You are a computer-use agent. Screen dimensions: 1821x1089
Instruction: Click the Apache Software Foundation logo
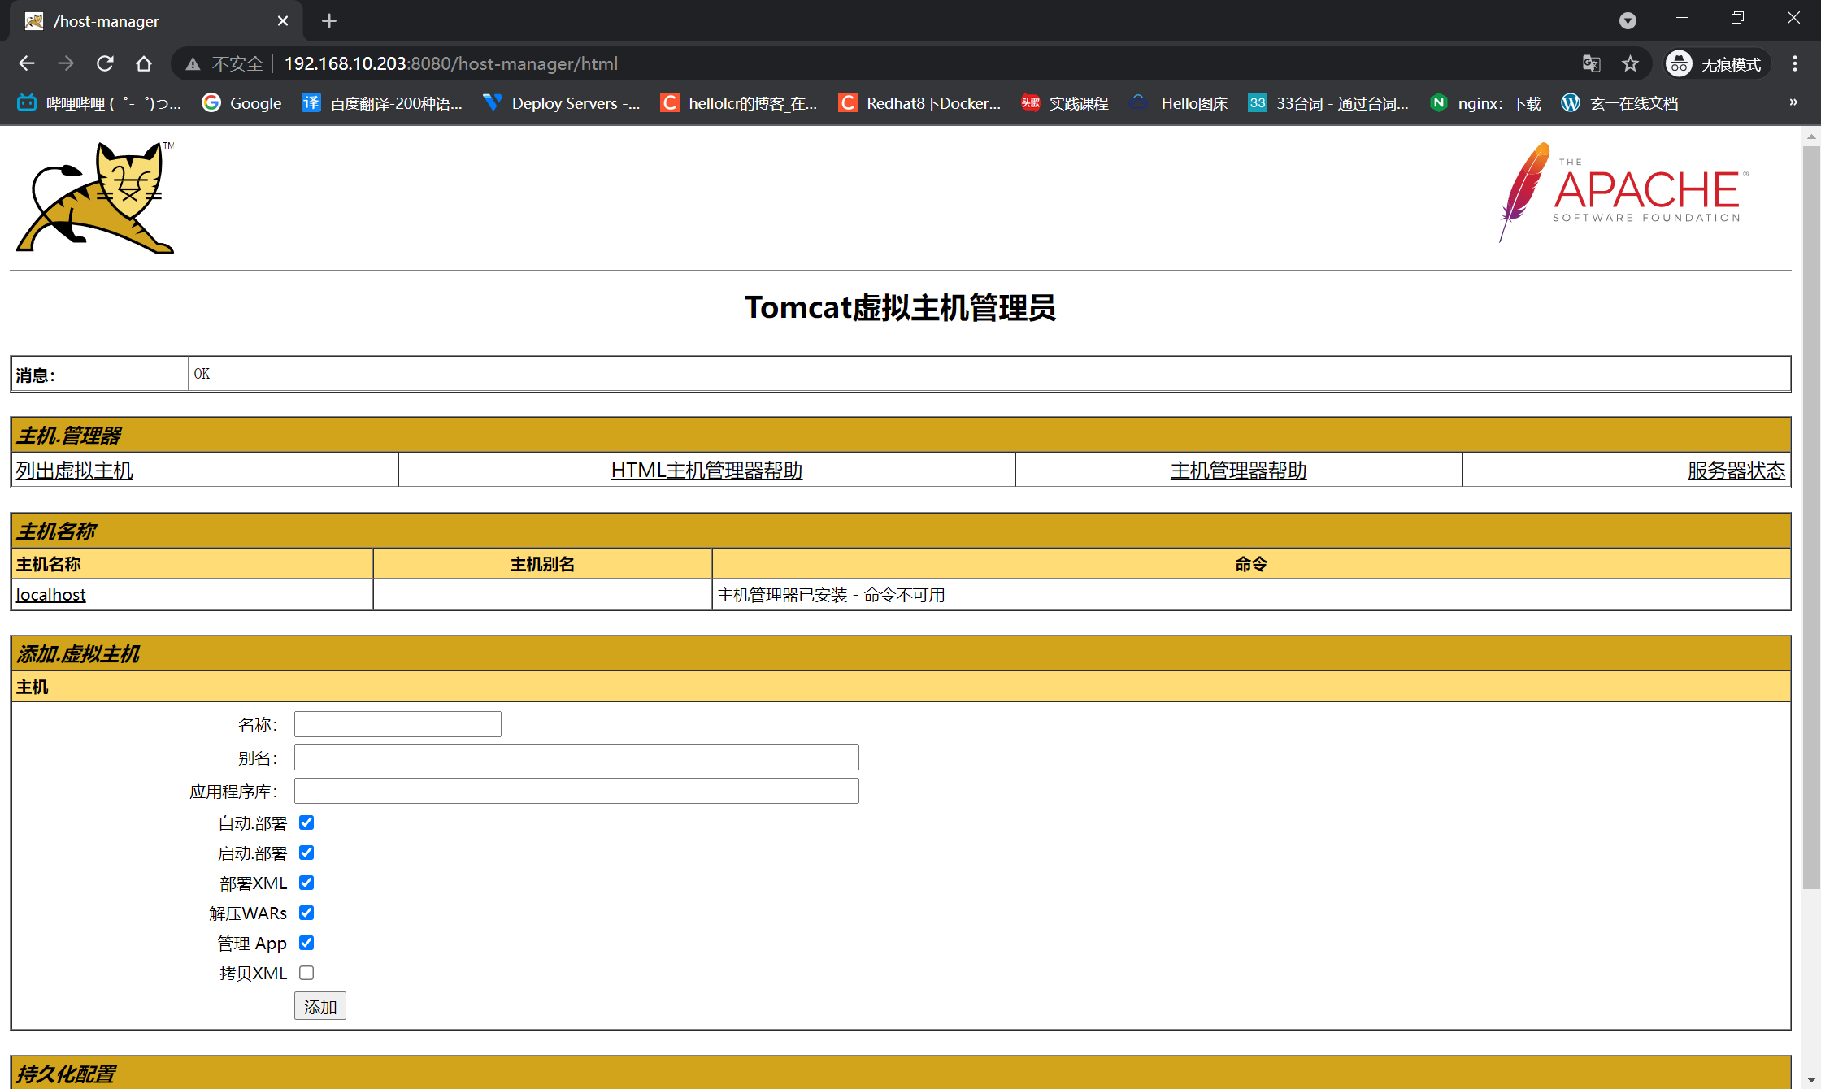[x=1623, y=193]
